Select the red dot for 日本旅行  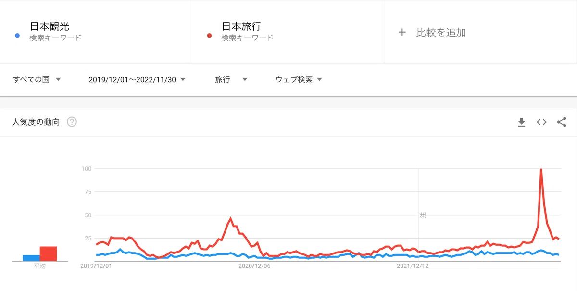(x=209, y=35)
